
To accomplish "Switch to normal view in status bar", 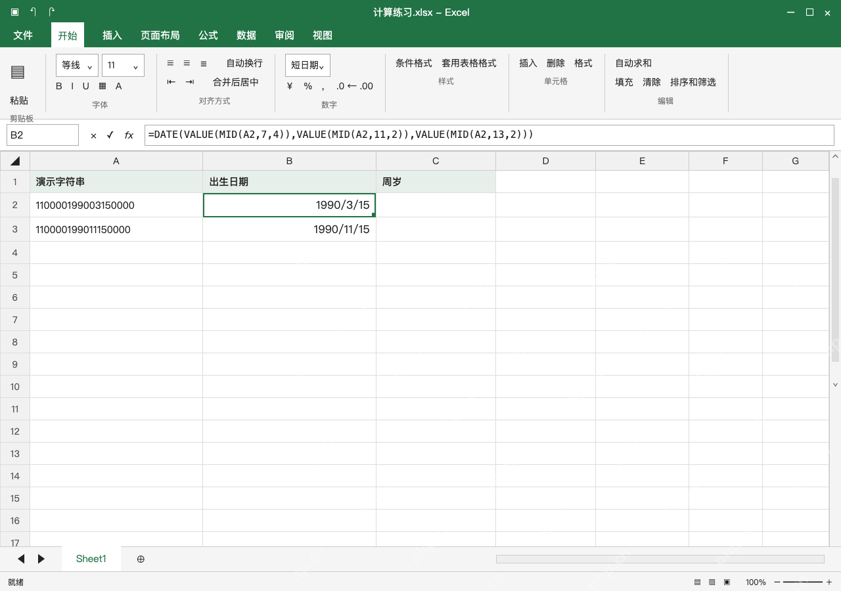I will 698,582.
